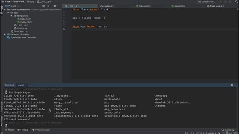239x134 pixels.
Task: Open terminal settings gear icon
Action: [232, 85]
